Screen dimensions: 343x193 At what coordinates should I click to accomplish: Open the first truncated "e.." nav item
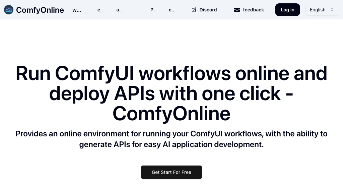pos(100,10)
